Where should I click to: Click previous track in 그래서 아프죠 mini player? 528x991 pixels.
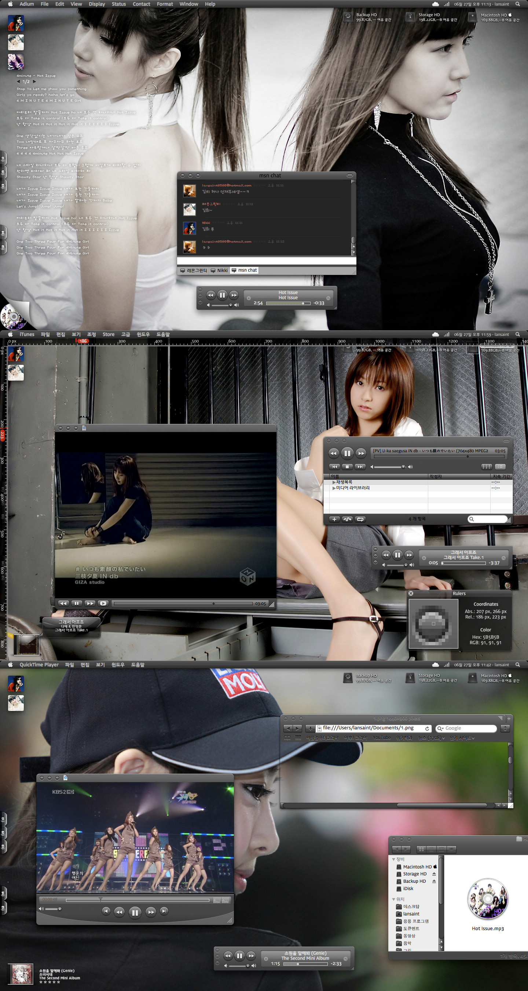[386, 555]
